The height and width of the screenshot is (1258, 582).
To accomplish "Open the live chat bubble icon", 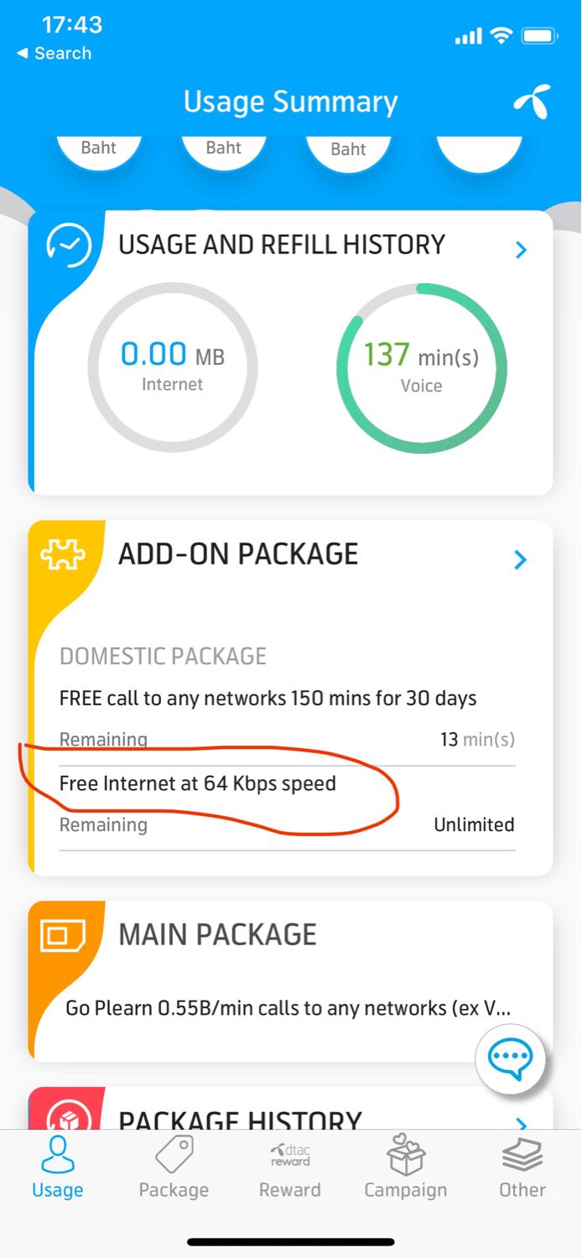I will 510,1058.
